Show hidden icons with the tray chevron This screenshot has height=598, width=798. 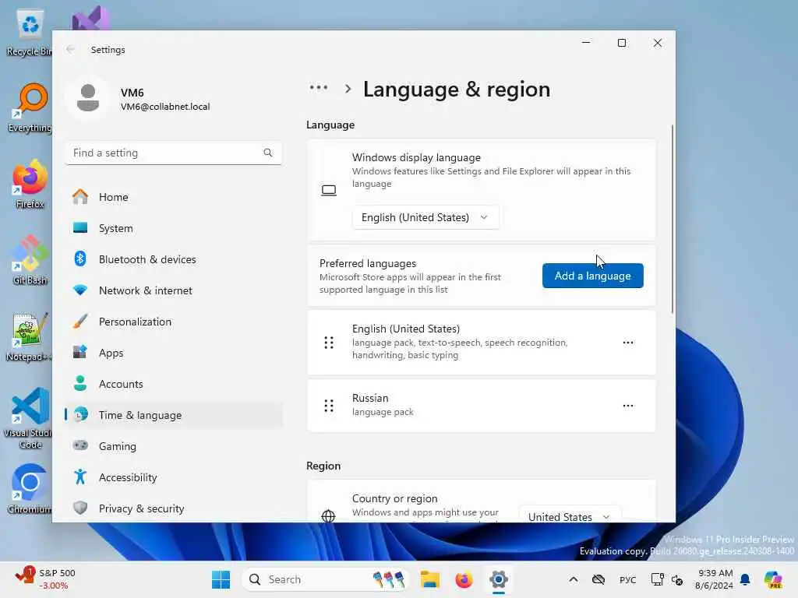click(x=573, y=579)
